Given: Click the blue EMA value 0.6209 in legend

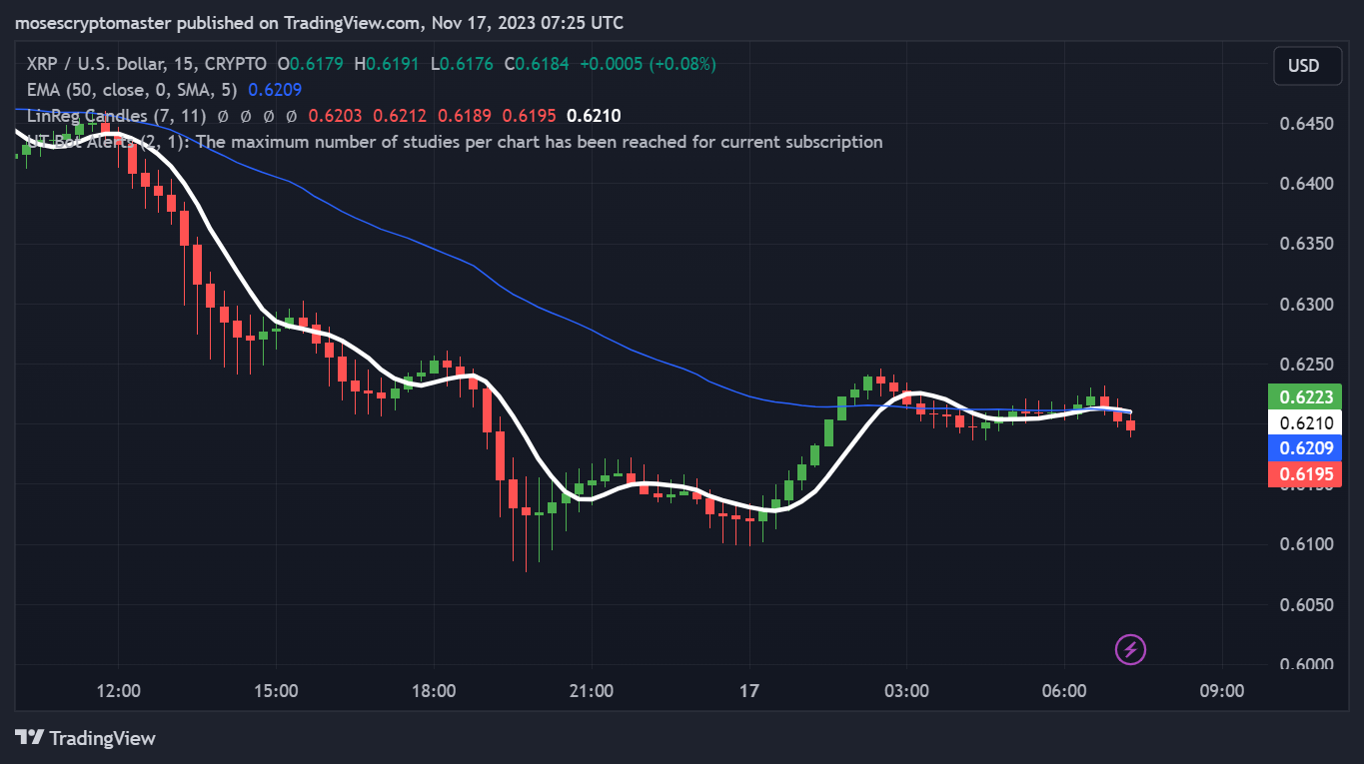Looking at the screenshot, I should tap(270, 90).
